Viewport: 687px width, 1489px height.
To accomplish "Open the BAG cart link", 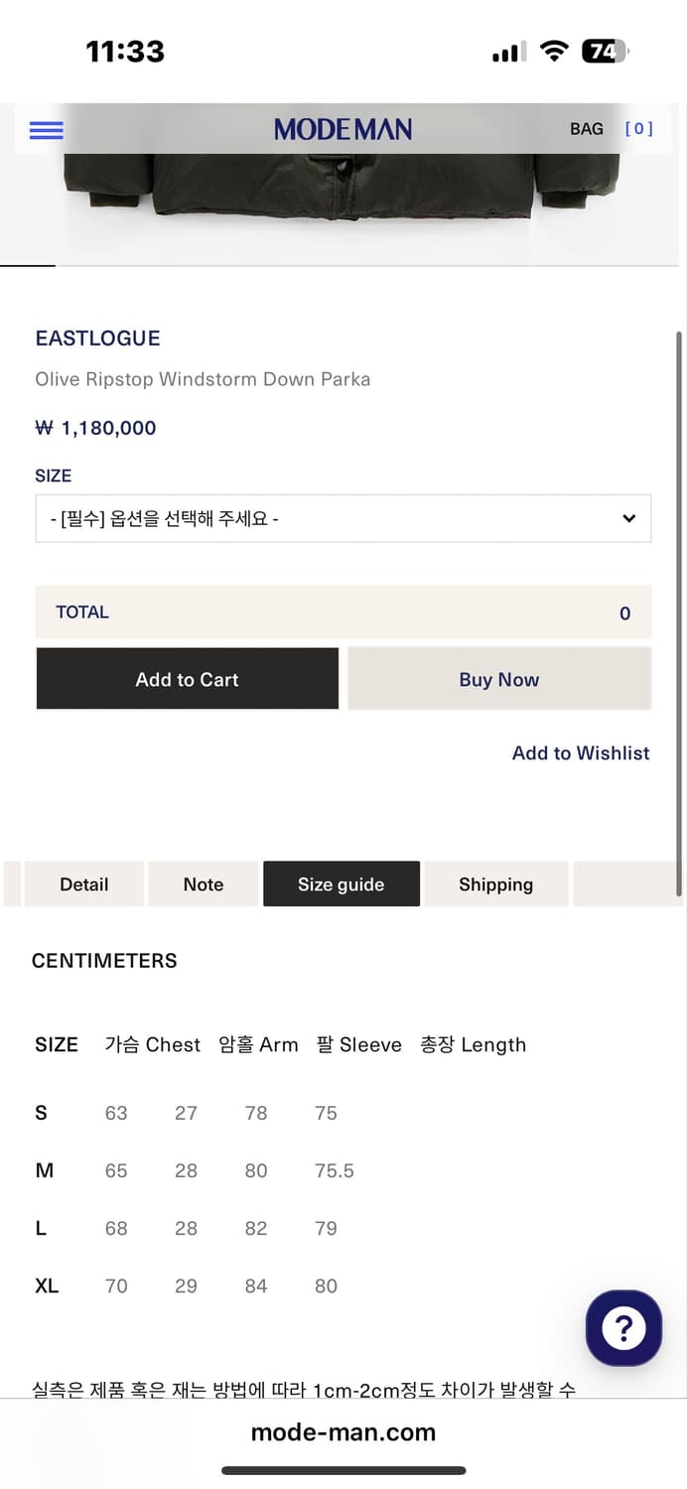I will pyautogui.click(x=587, y=129).
